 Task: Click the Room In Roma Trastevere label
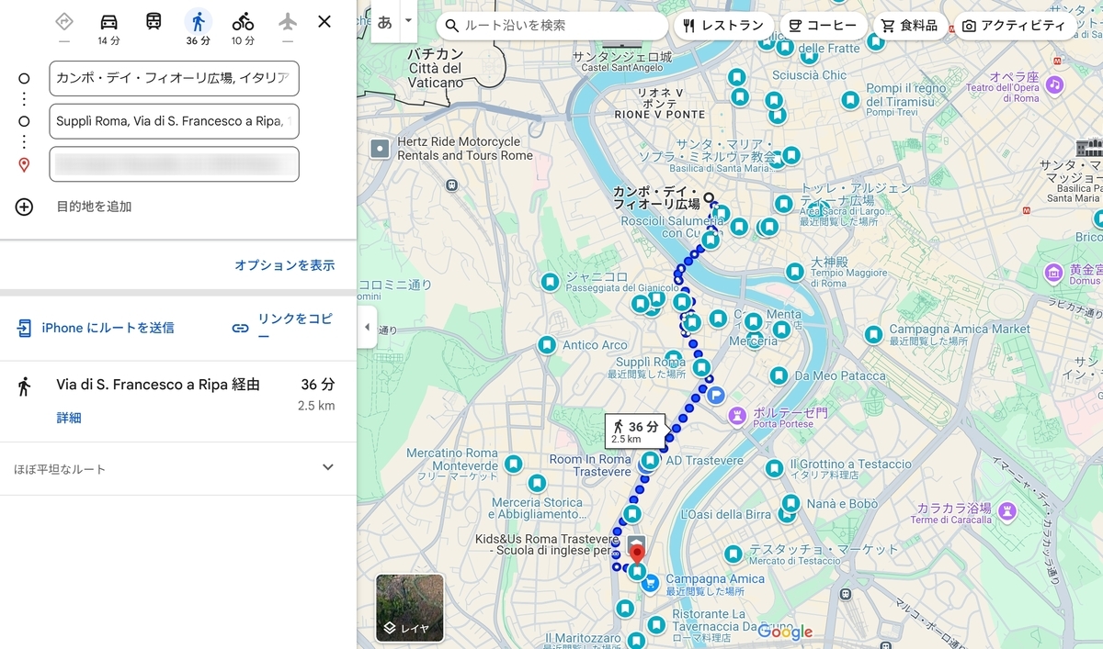tap(590, 465)
